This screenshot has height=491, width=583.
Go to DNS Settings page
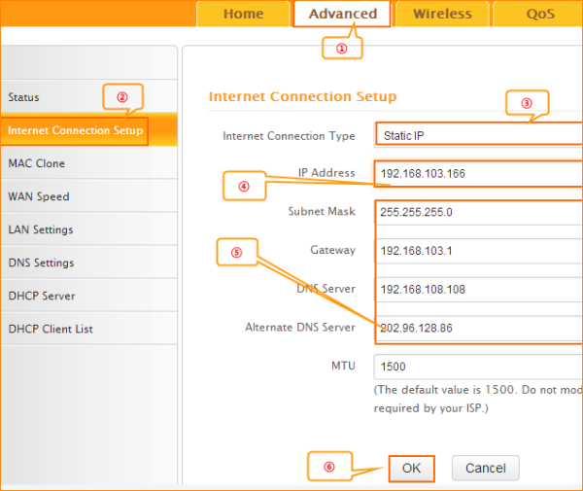tap(41, 263)
